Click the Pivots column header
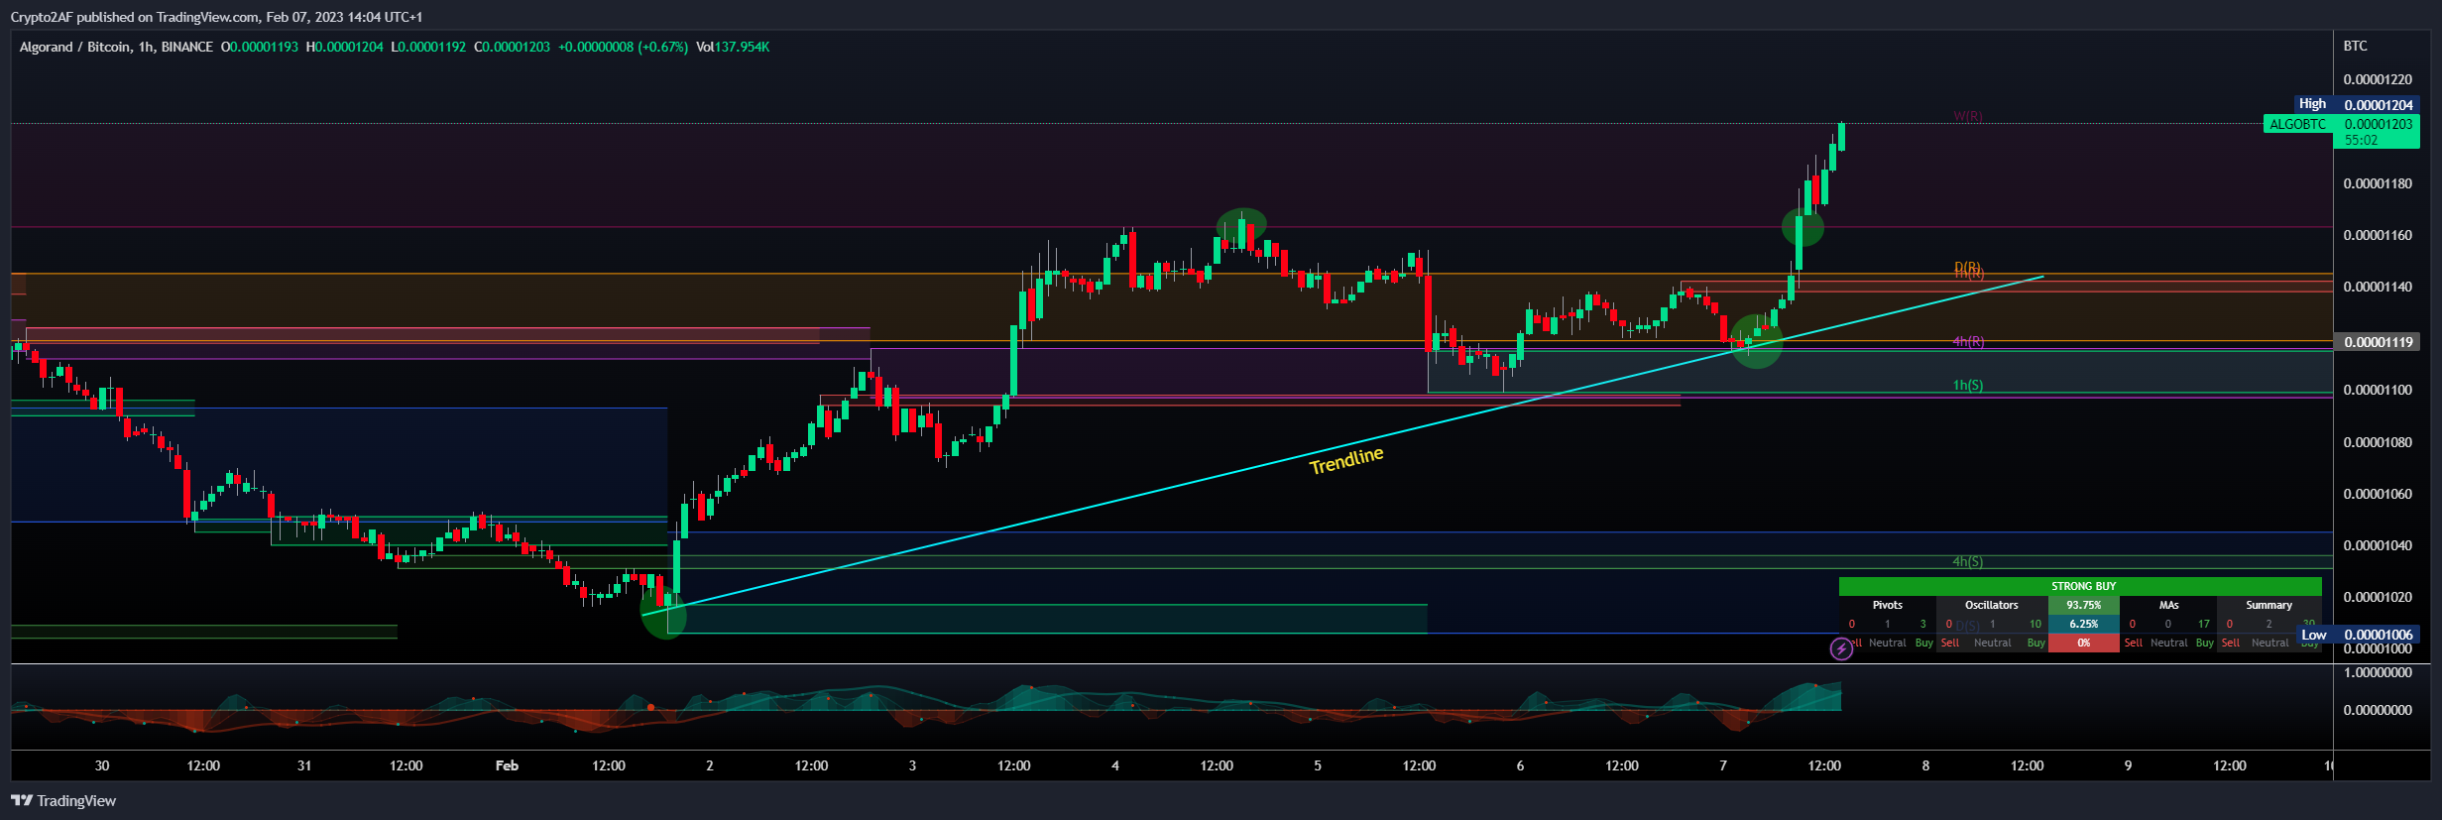Screen dimensions: 2442x820 pos(1888,605)
